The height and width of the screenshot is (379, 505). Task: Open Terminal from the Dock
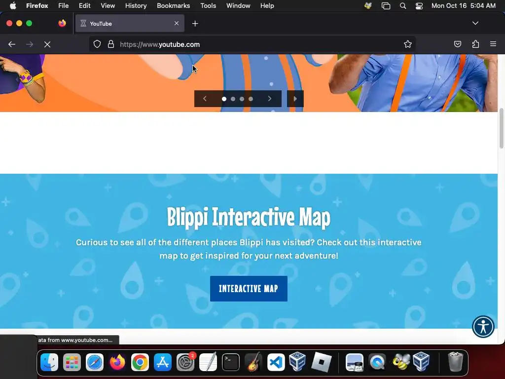click(231, 362)
